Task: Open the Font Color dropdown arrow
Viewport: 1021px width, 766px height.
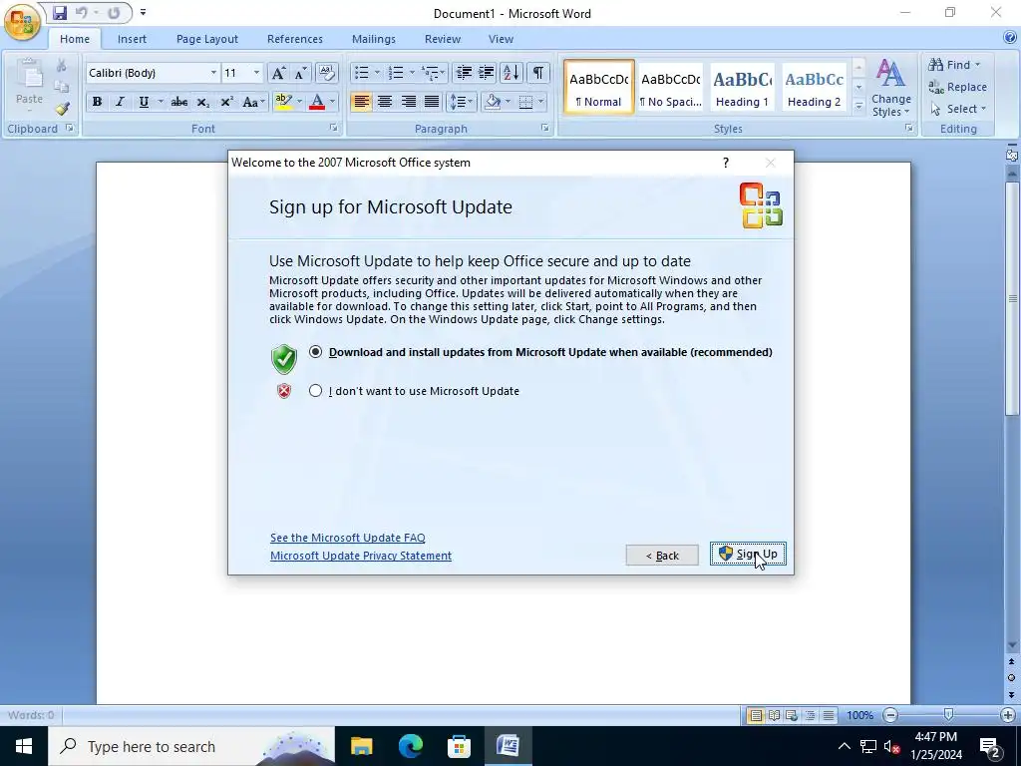Action: click(x=332, y=102)
